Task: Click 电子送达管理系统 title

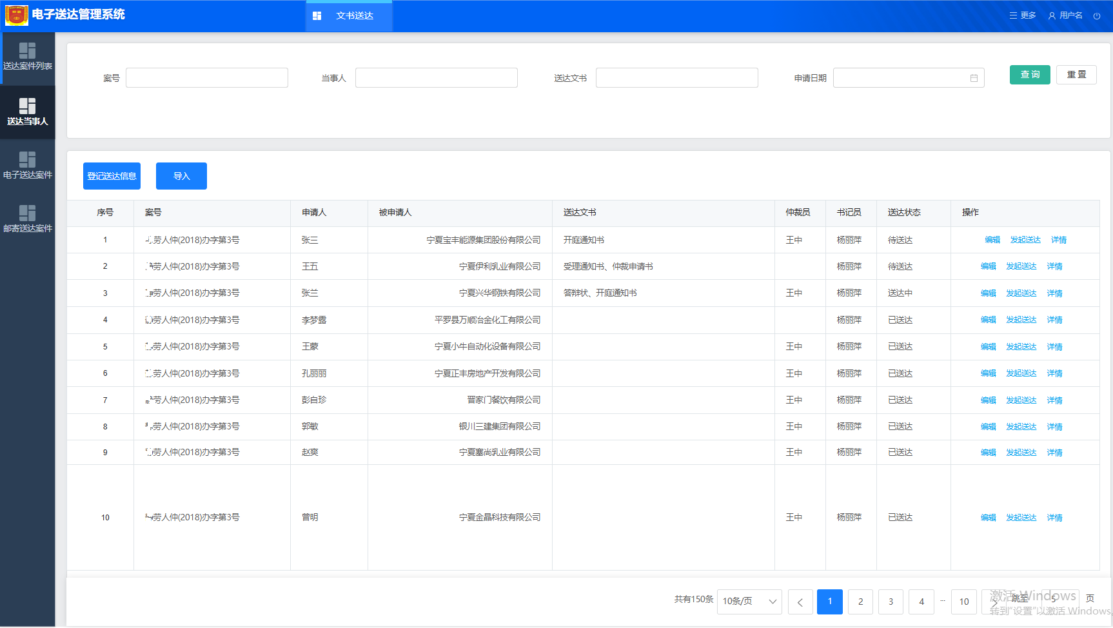Action: pos(78,14)
